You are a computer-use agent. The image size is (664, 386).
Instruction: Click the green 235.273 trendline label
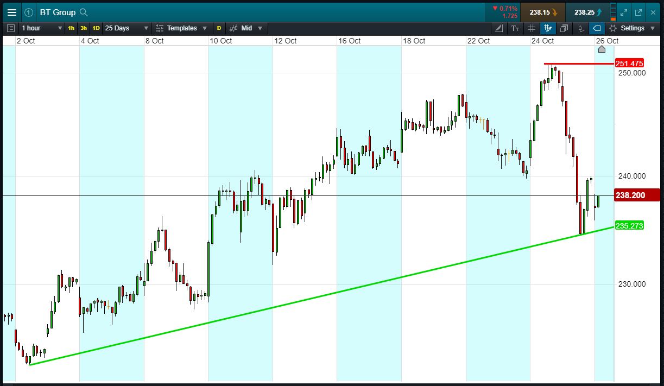tap(629, 225)
